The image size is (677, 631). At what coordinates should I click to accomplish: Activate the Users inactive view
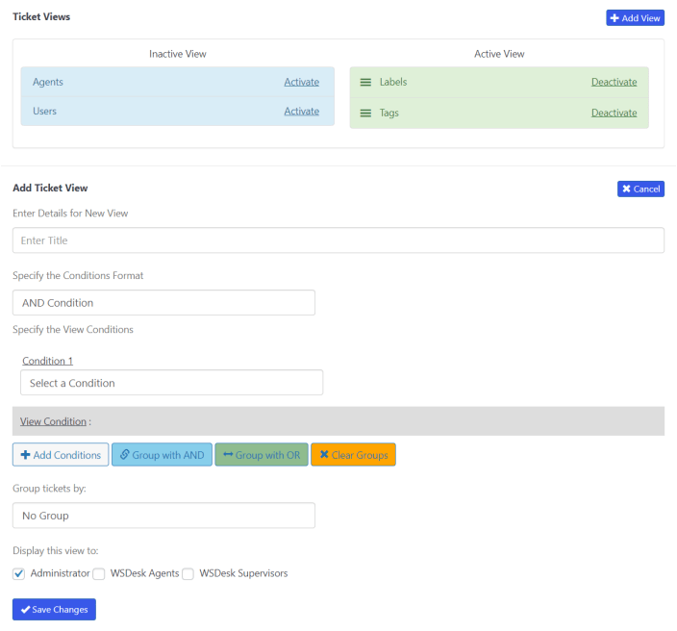click(301, 112)
